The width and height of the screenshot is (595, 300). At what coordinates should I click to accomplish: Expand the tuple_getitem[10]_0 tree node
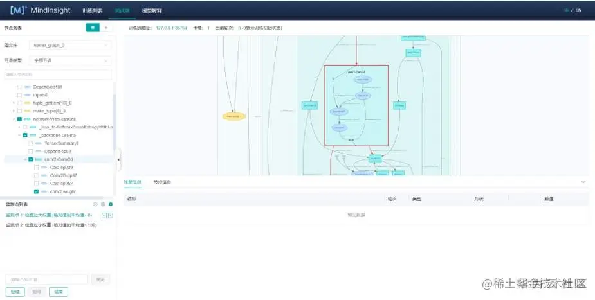pyautogui.click(x=14, y=103)
